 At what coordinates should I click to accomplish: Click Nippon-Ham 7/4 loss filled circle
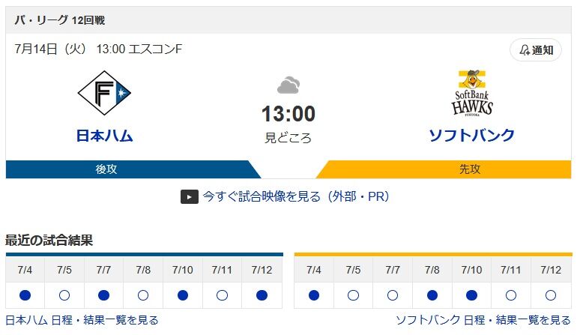pos(25,295)
